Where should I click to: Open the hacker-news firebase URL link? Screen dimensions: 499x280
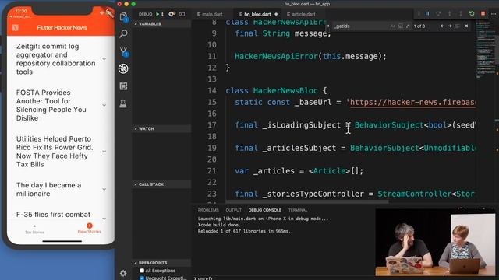(412, 102)
